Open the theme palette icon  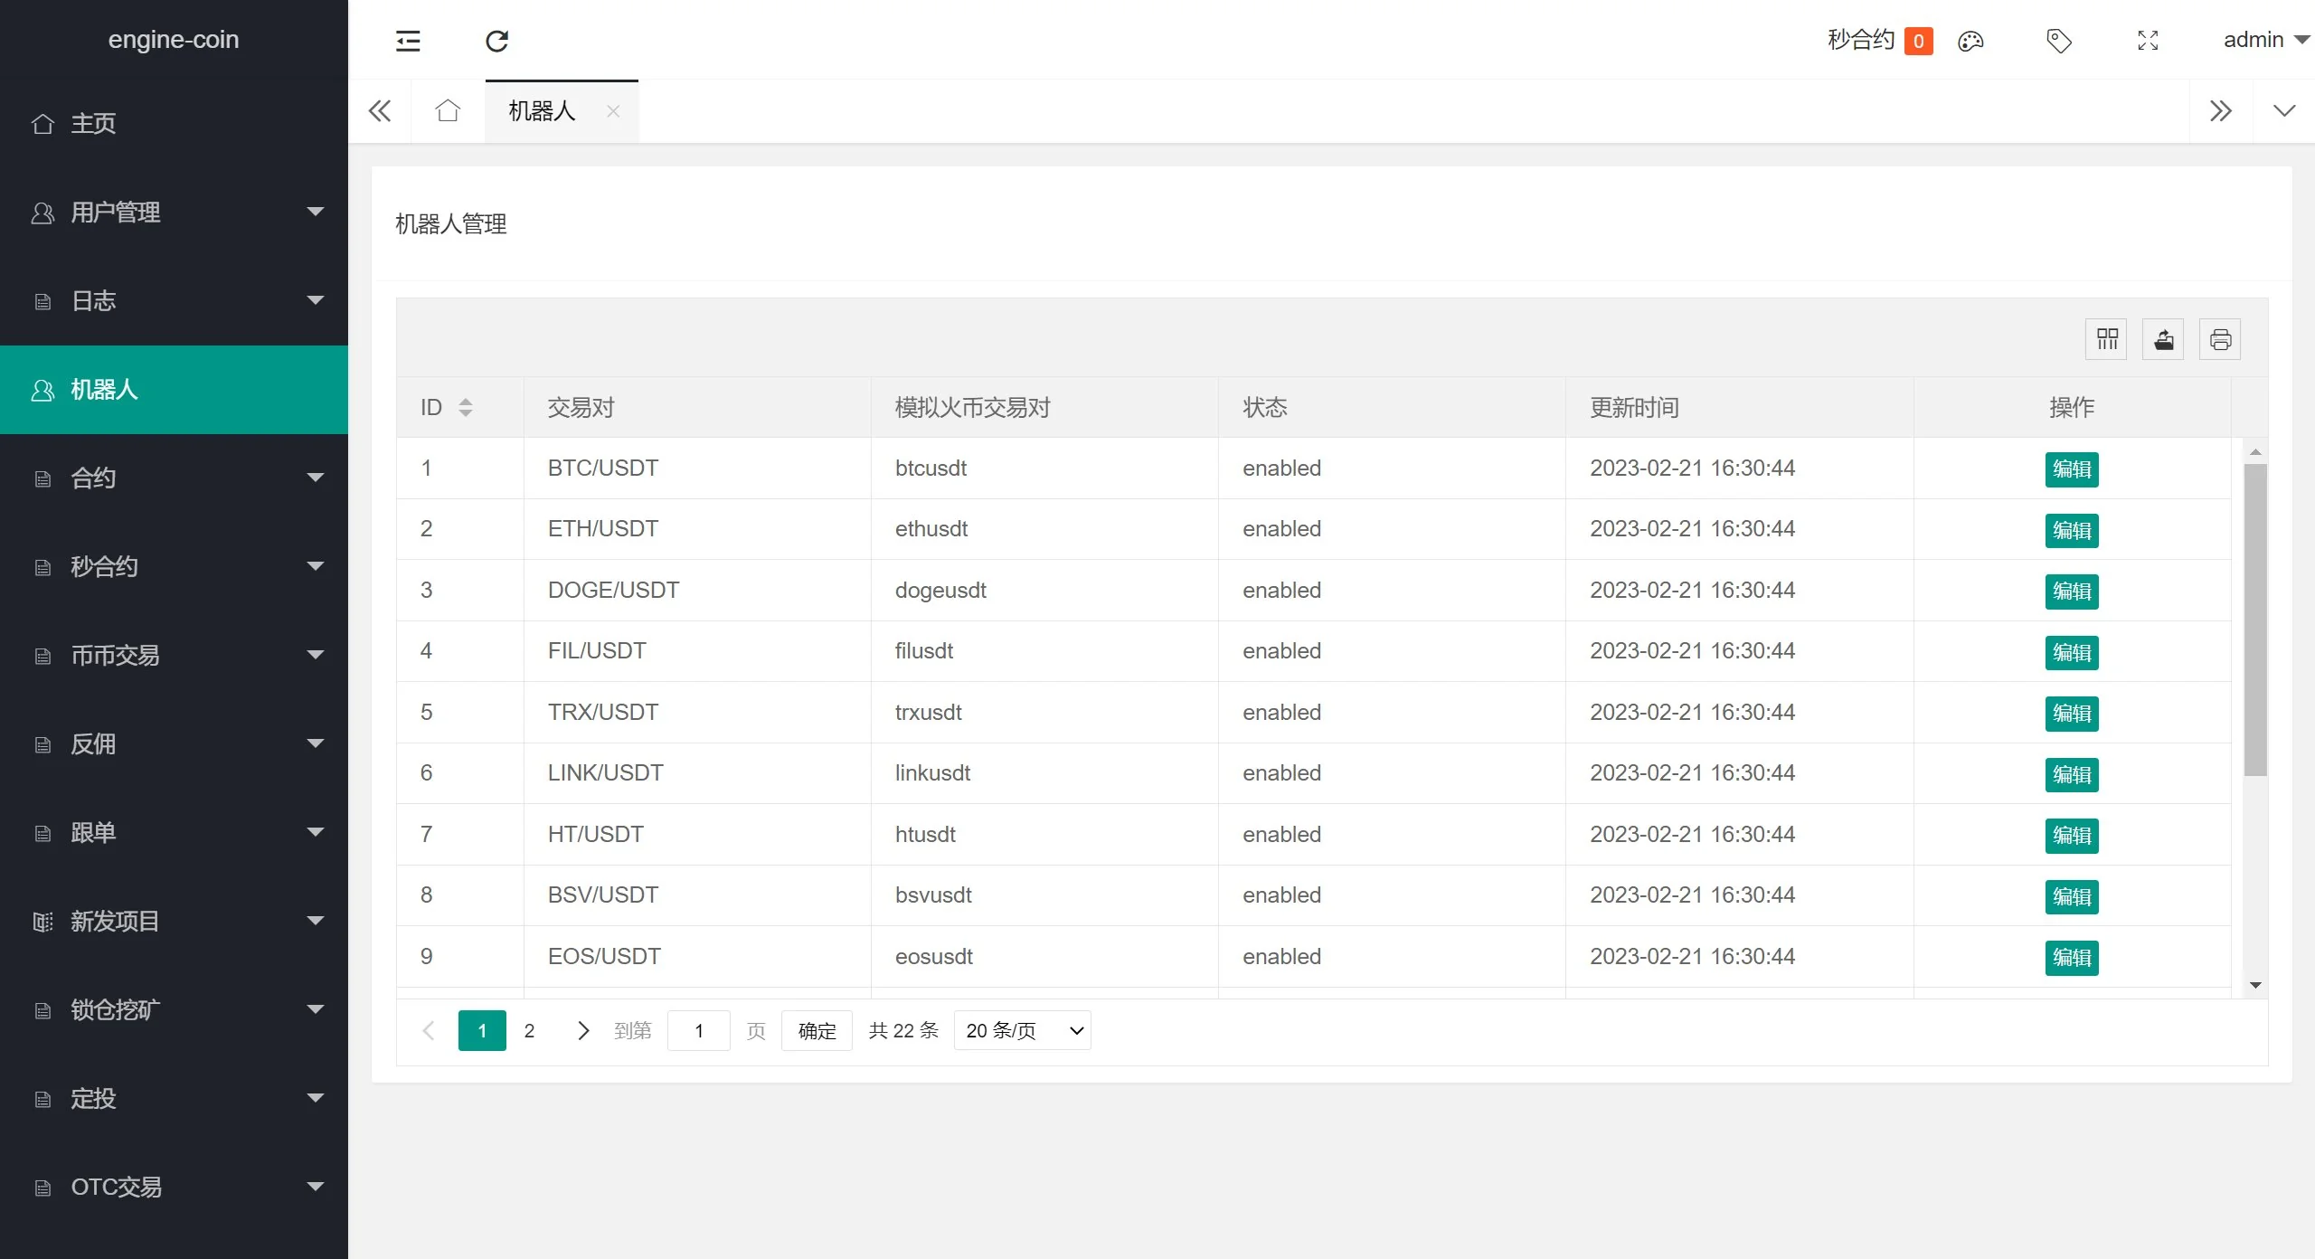1970,41
